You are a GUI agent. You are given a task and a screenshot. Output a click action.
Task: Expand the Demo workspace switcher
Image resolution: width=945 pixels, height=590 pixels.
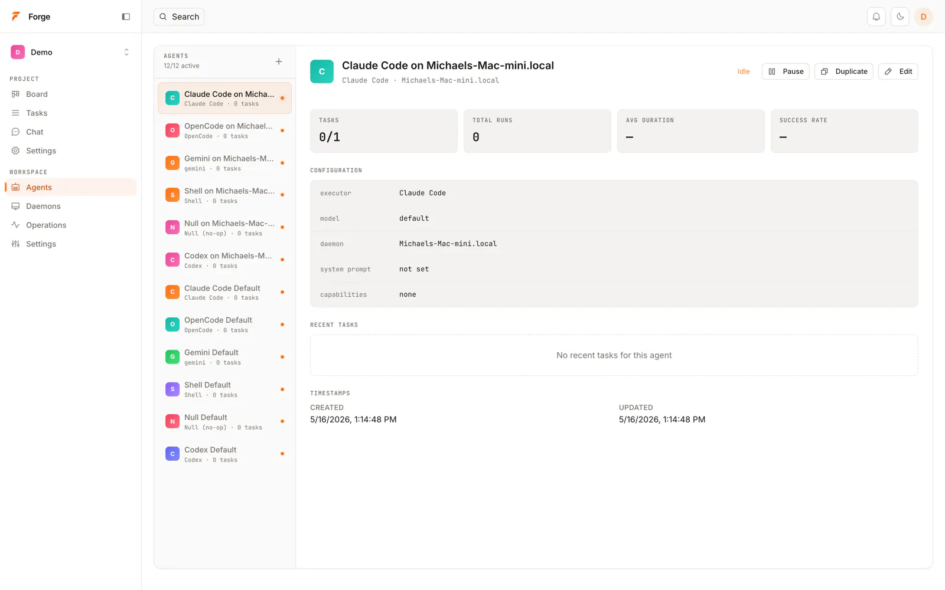pos(71,52)
